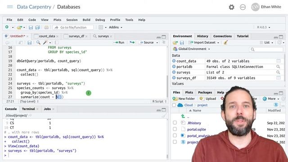Viewport: 288px width, 162px height.
Task: Open the (Top Level) scope selector
Action: point(29,101)
